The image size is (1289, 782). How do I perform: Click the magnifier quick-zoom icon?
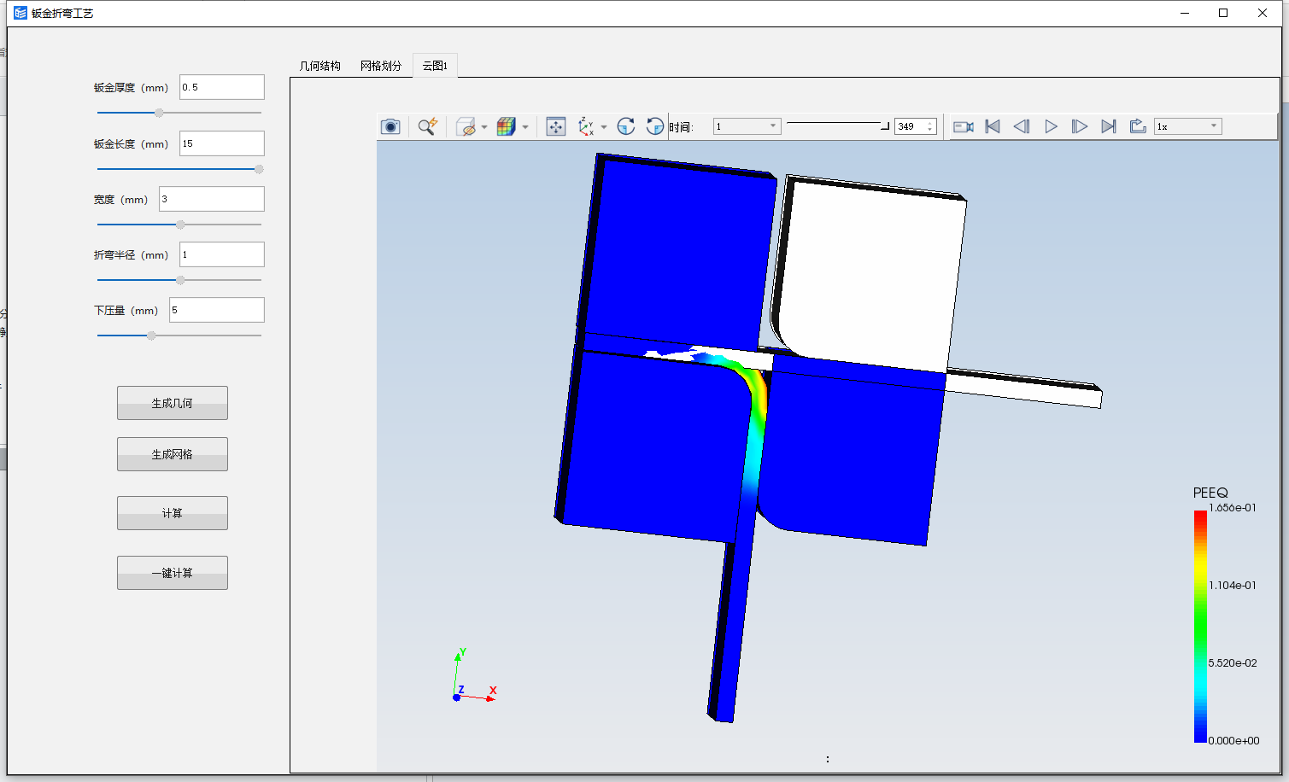[x=427, y=126]
